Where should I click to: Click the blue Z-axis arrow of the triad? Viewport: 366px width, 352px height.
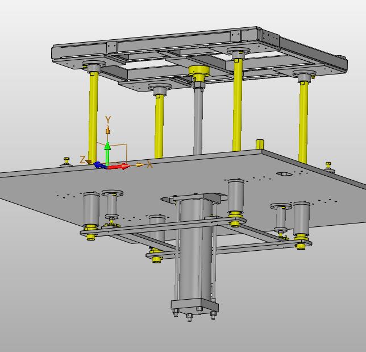[100, 165]
